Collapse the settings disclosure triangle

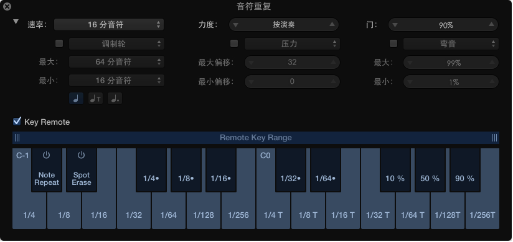16,22
